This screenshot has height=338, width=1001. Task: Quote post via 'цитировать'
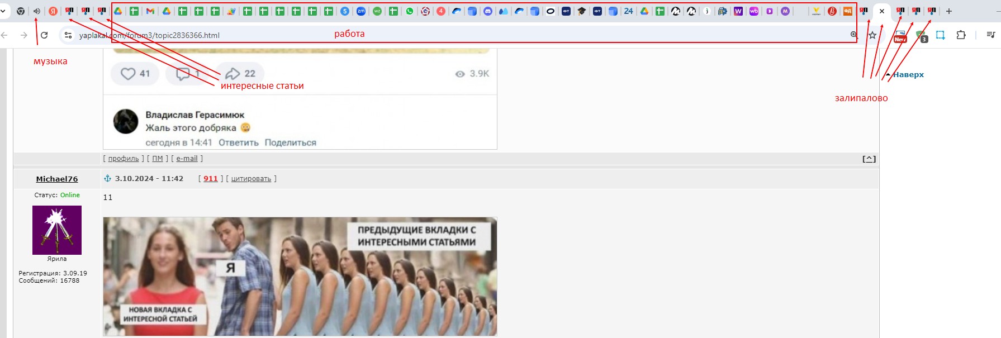pos(251,179)
